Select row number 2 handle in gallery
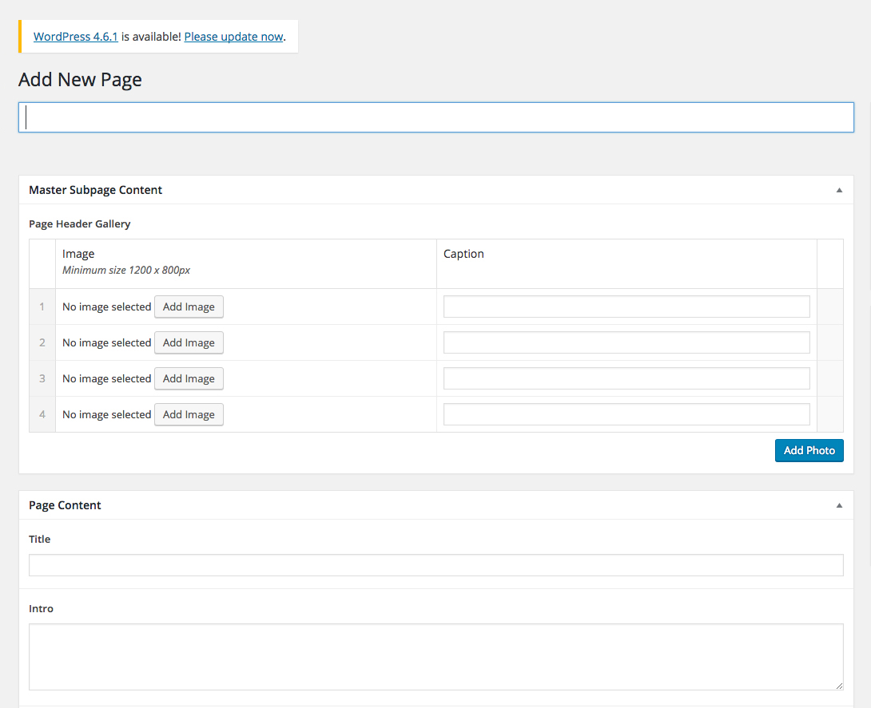 coord(42,343)
